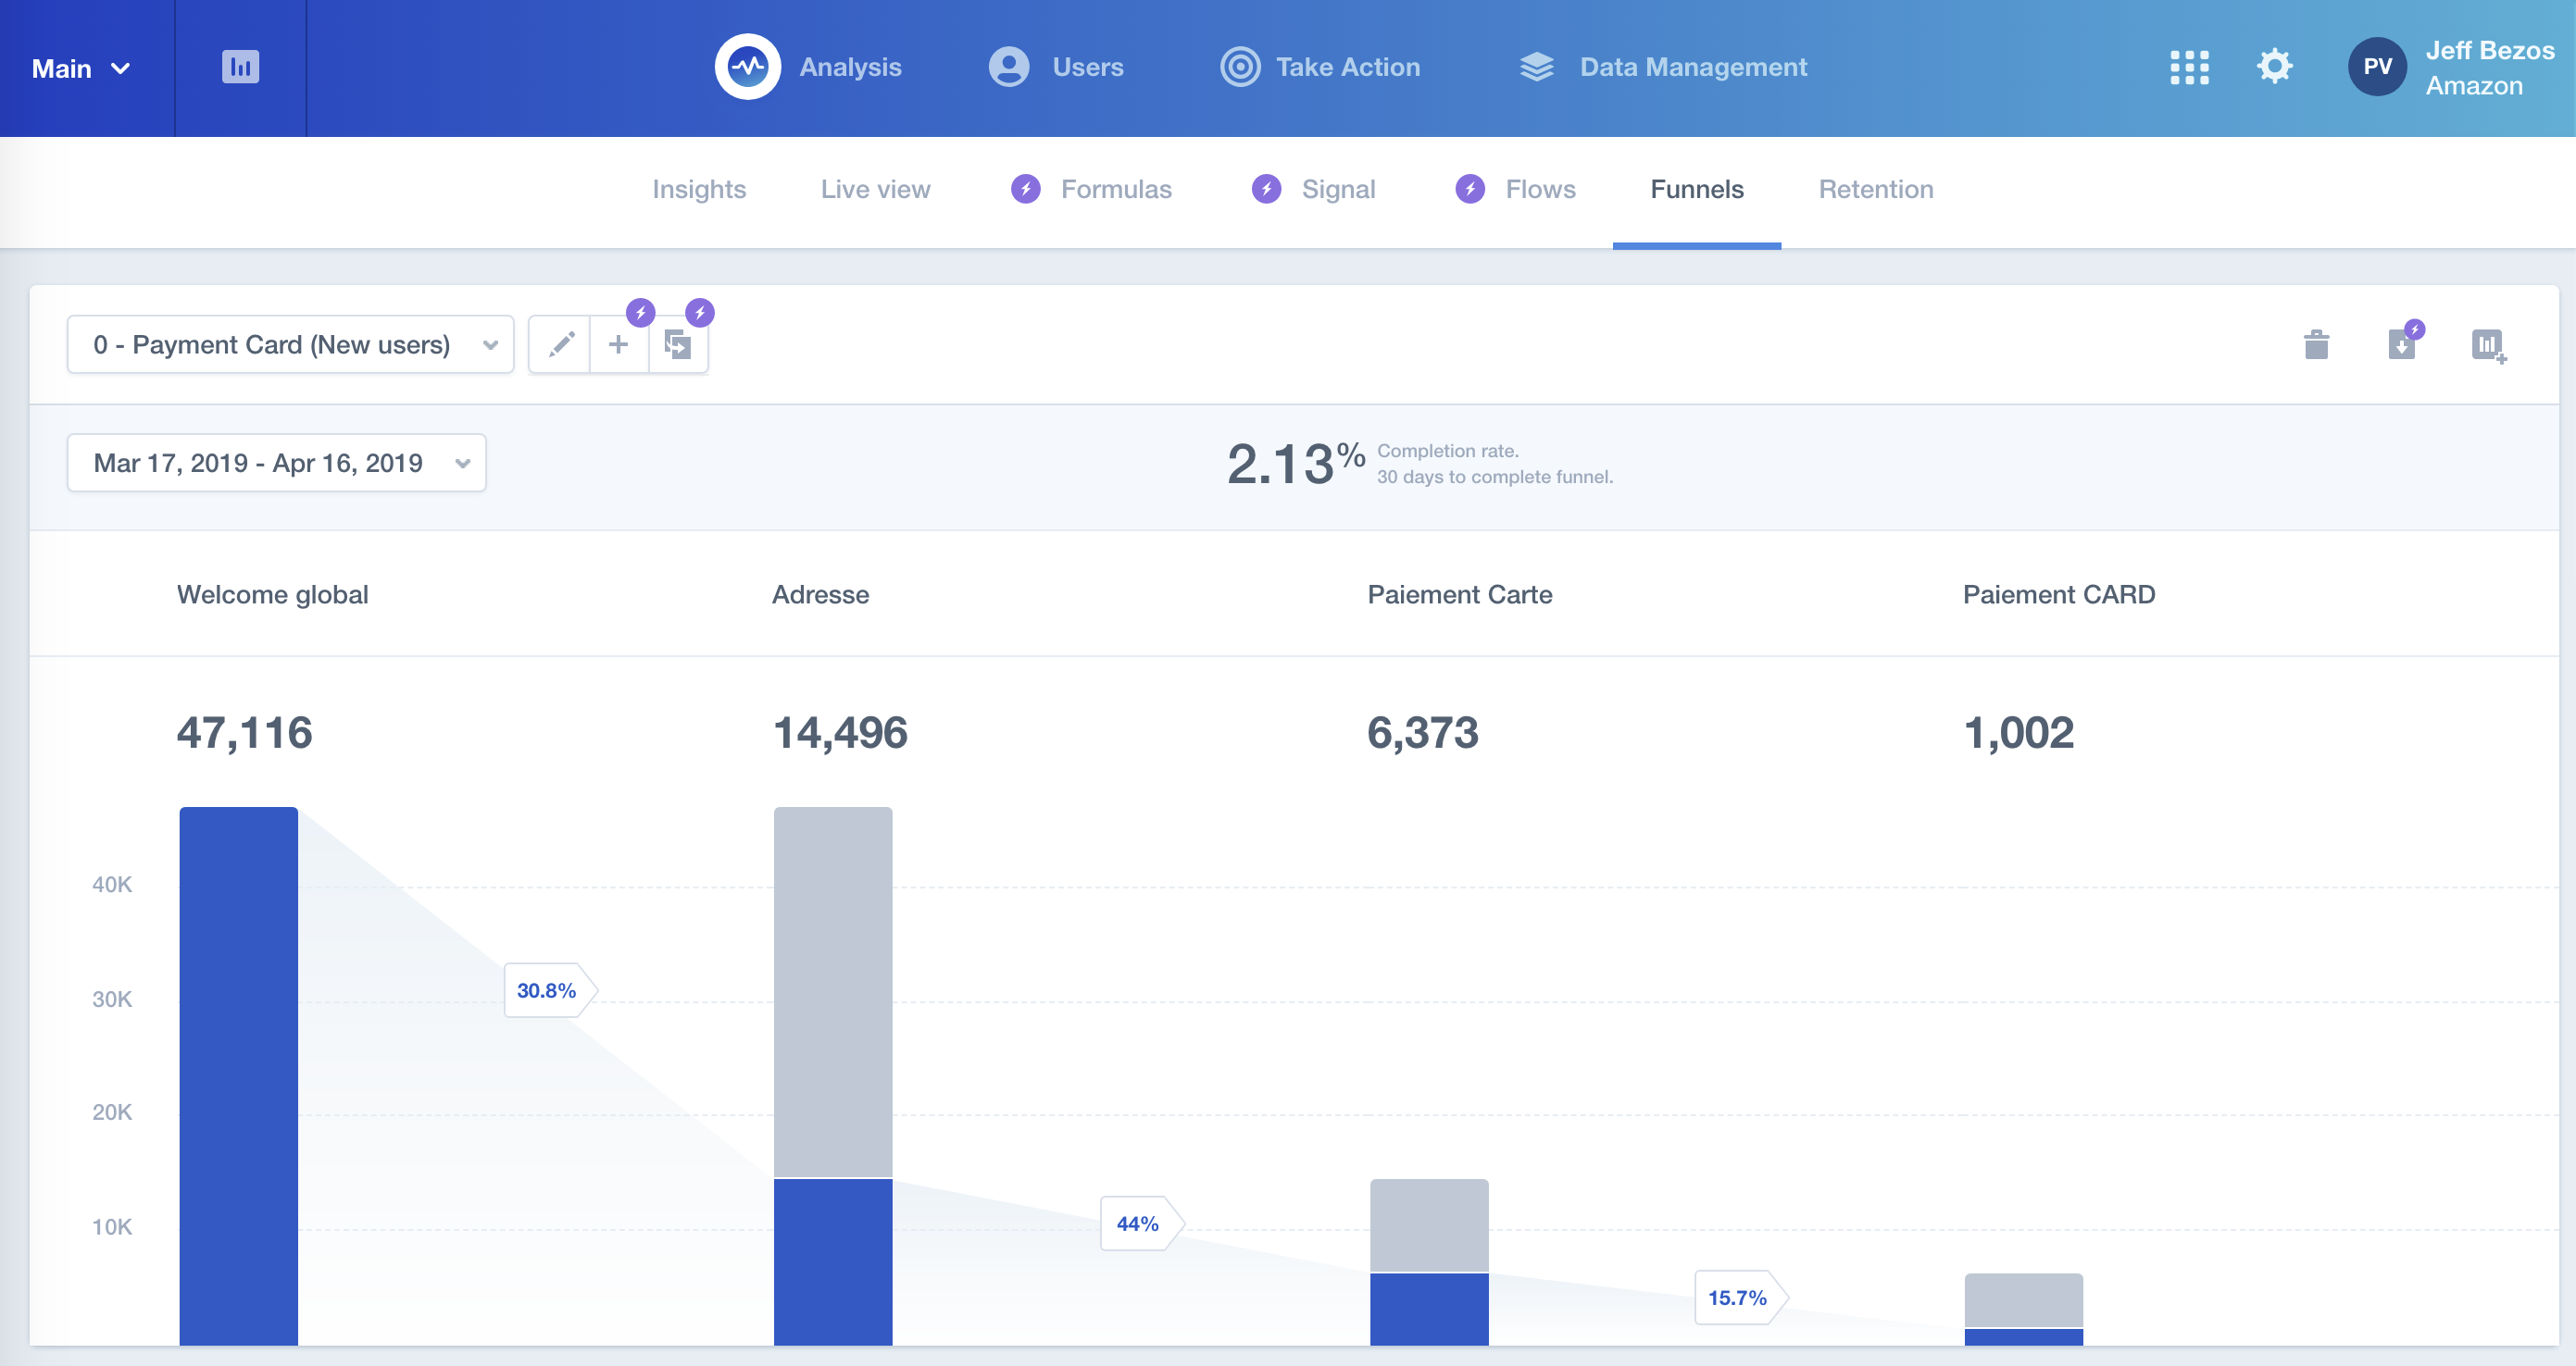Click the 40K axis label
The height and width of the screenshot is (1366, 2576).
[x=112, y=885]
